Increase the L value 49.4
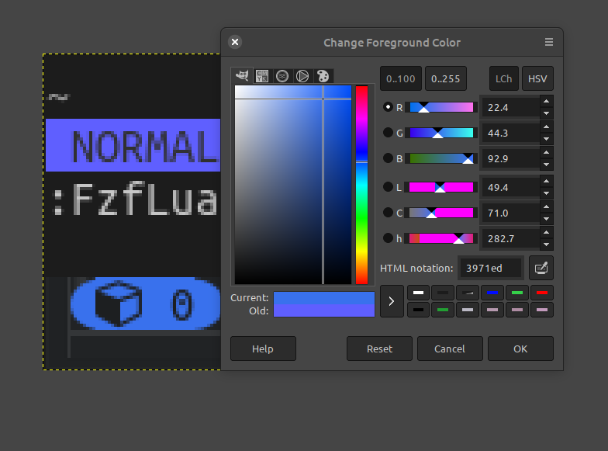The width and height of the screenshot is (608, 451). click(x=546, y=182)
